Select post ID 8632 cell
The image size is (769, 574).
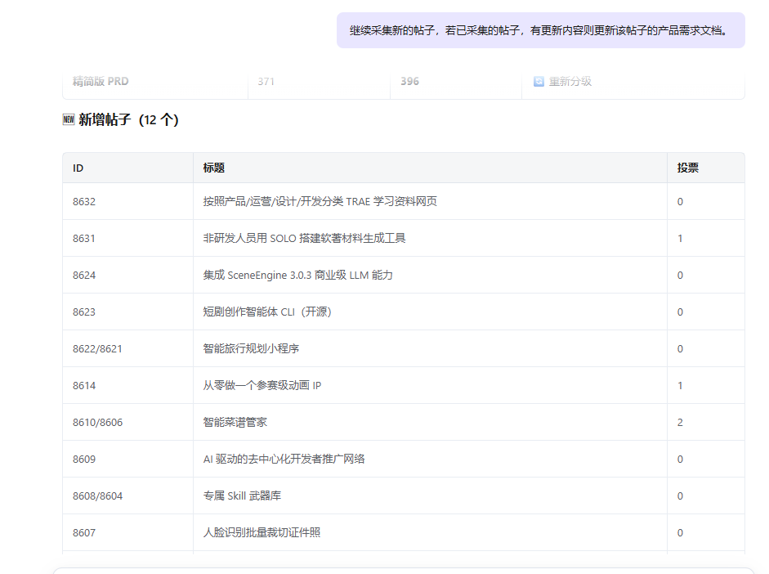point(84,202)
